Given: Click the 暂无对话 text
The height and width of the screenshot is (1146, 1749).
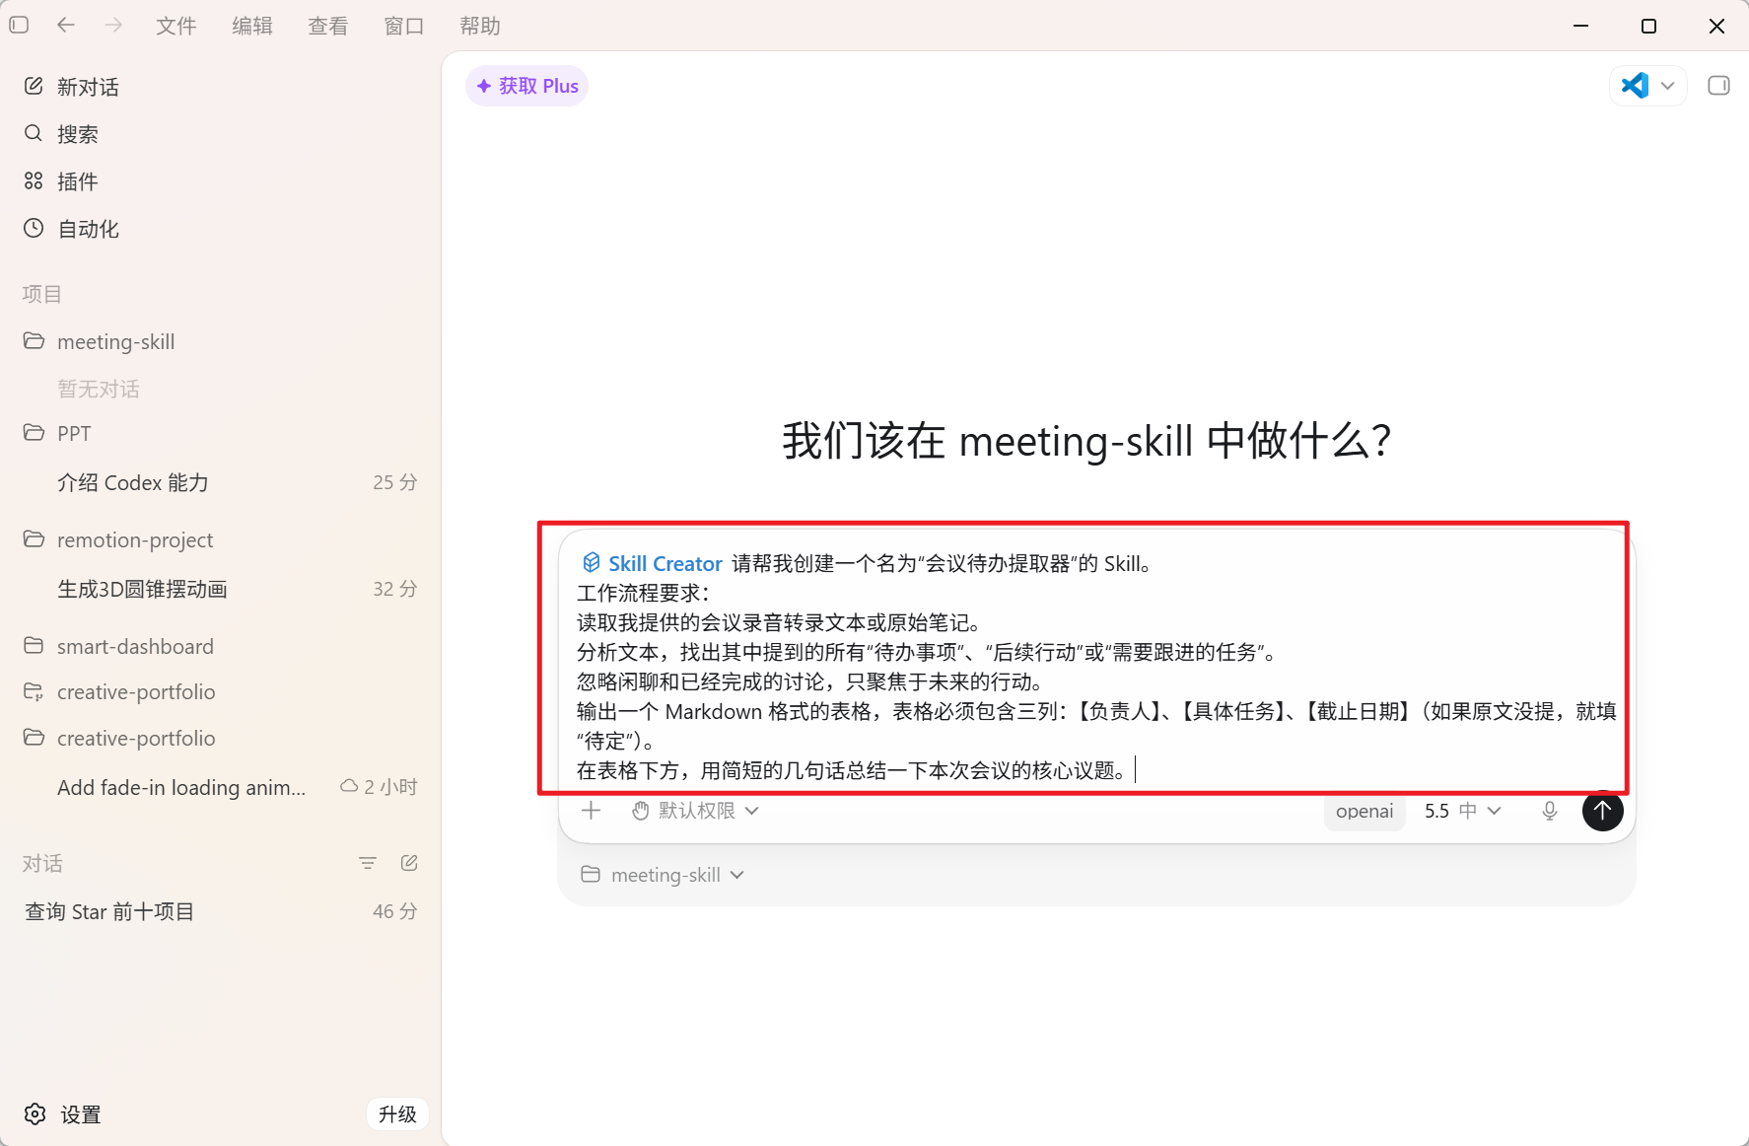Looking at the screenshot, I should click(99, 389).
